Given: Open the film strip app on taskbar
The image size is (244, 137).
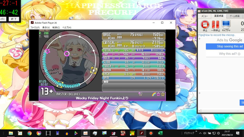Looking at the screenshot, I should 48,133.
